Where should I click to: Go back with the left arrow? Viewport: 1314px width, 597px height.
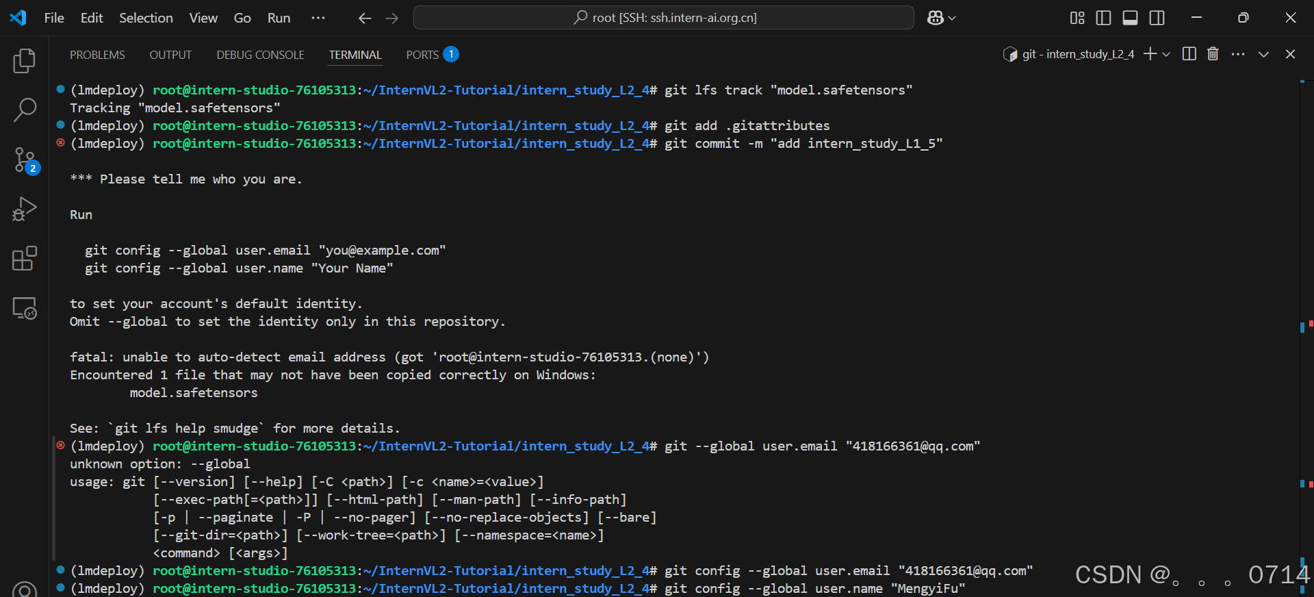365,18
